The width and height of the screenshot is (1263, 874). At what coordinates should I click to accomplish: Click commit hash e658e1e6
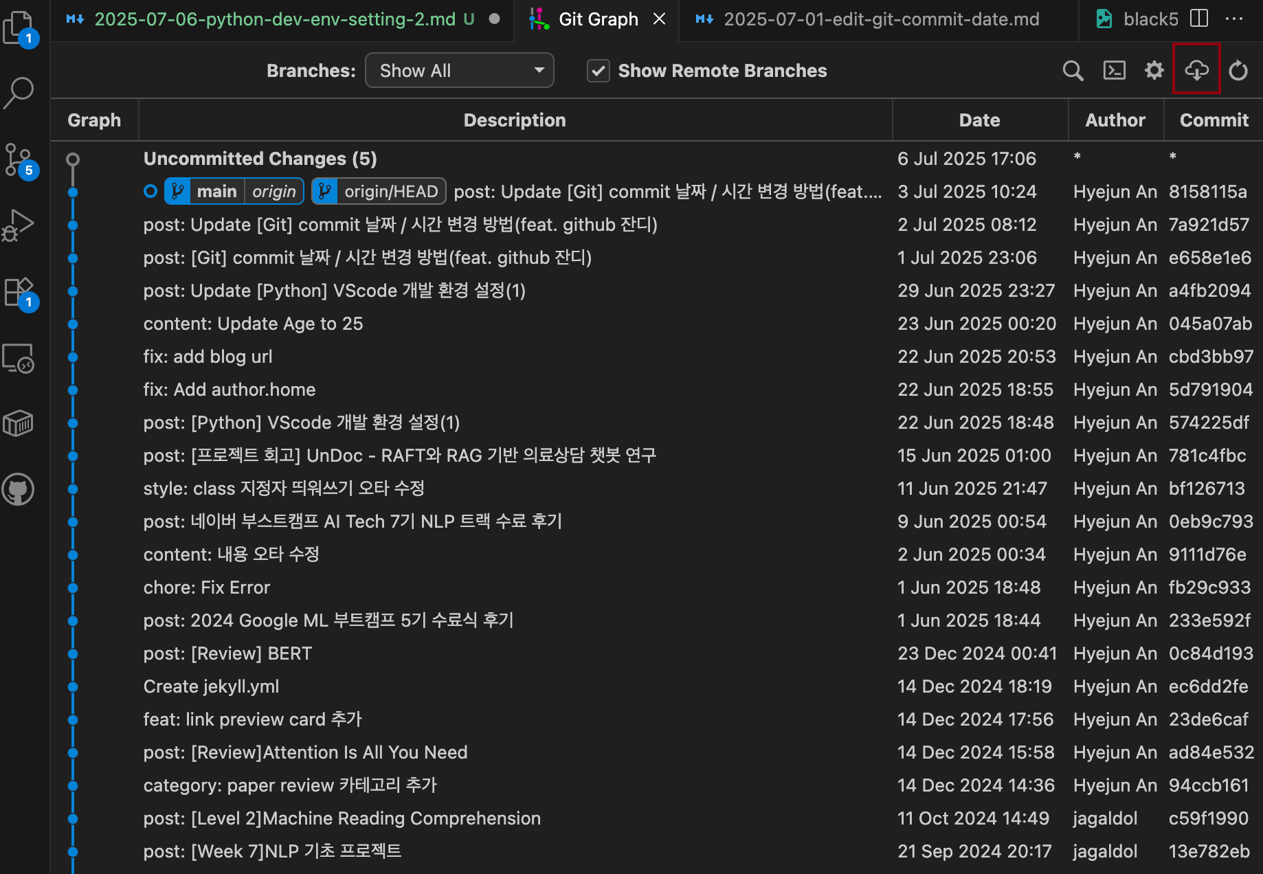point(1210,258)
